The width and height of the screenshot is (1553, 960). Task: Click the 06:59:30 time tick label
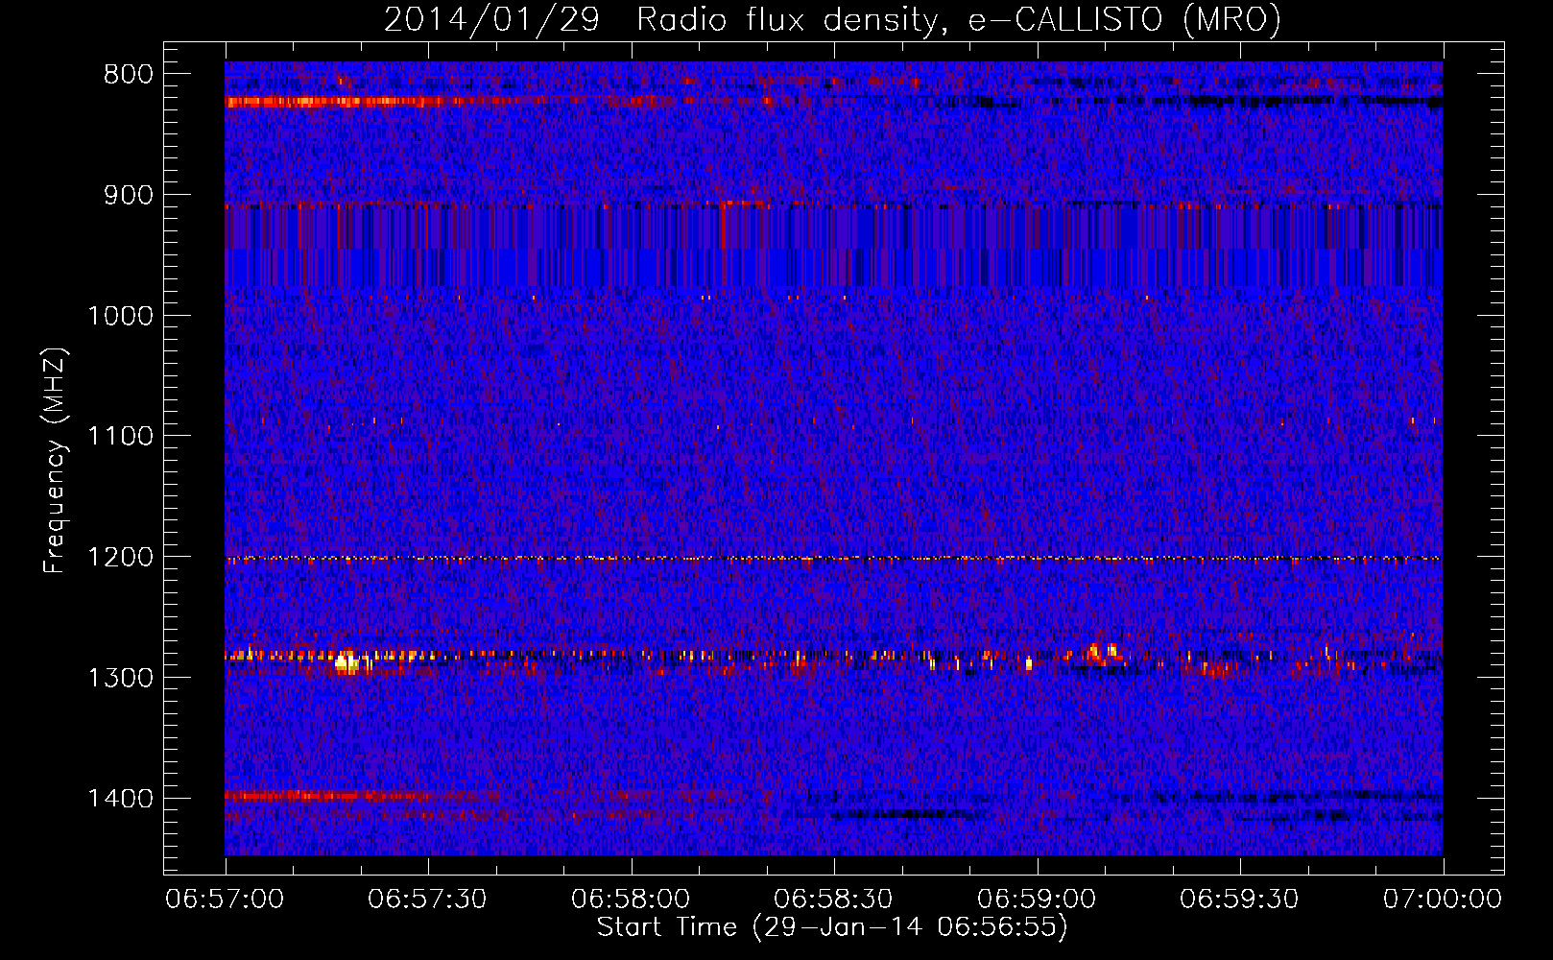click(x=1239, y=899)
